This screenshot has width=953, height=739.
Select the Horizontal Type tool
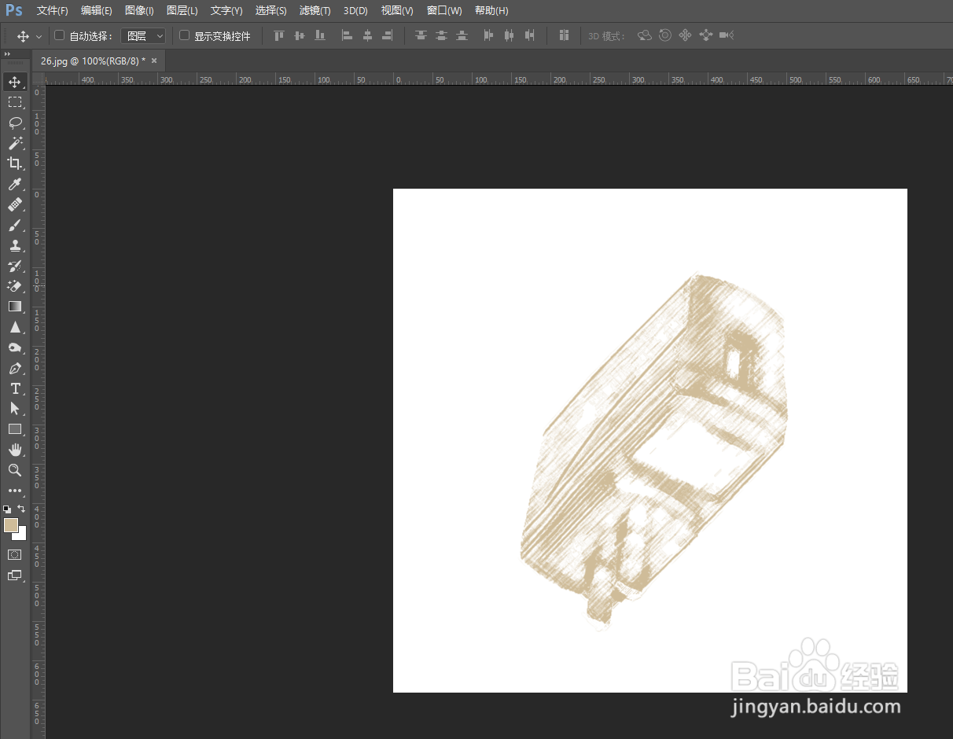pos(15,388)
